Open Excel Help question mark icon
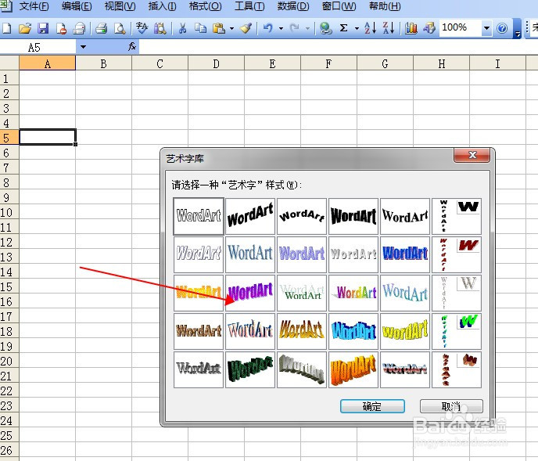This screenshot has width=538, height=461. pyautogui.click(x=501, y=28)
